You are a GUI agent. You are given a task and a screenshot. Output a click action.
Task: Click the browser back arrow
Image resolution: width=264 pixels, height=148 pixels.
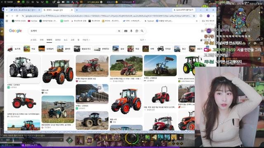(7, 16)
